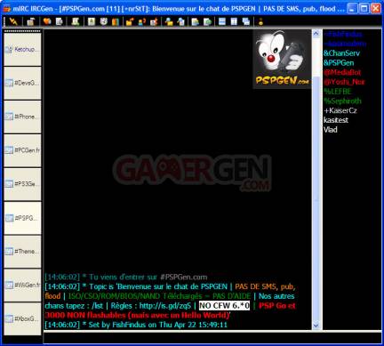Click the Cascade windows toolbar icon
384x346 pixels.
coord(246,21)
